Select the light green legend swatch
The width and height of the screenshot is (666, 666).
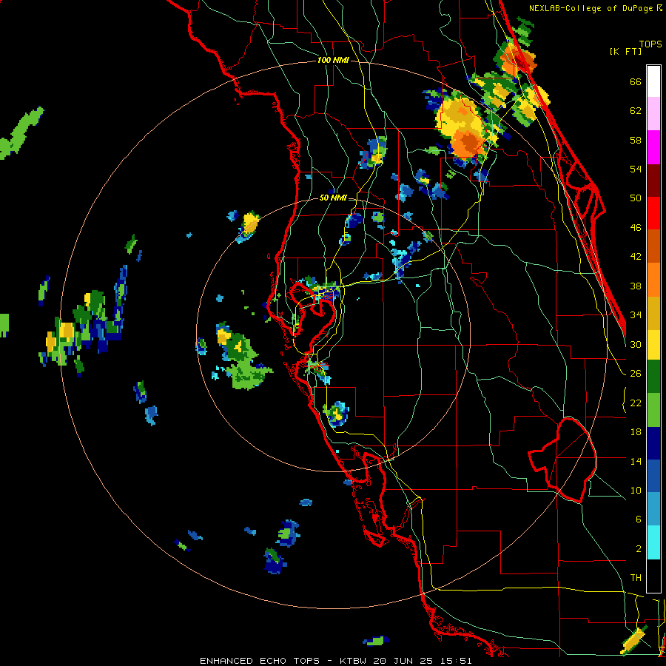(653, 410)
